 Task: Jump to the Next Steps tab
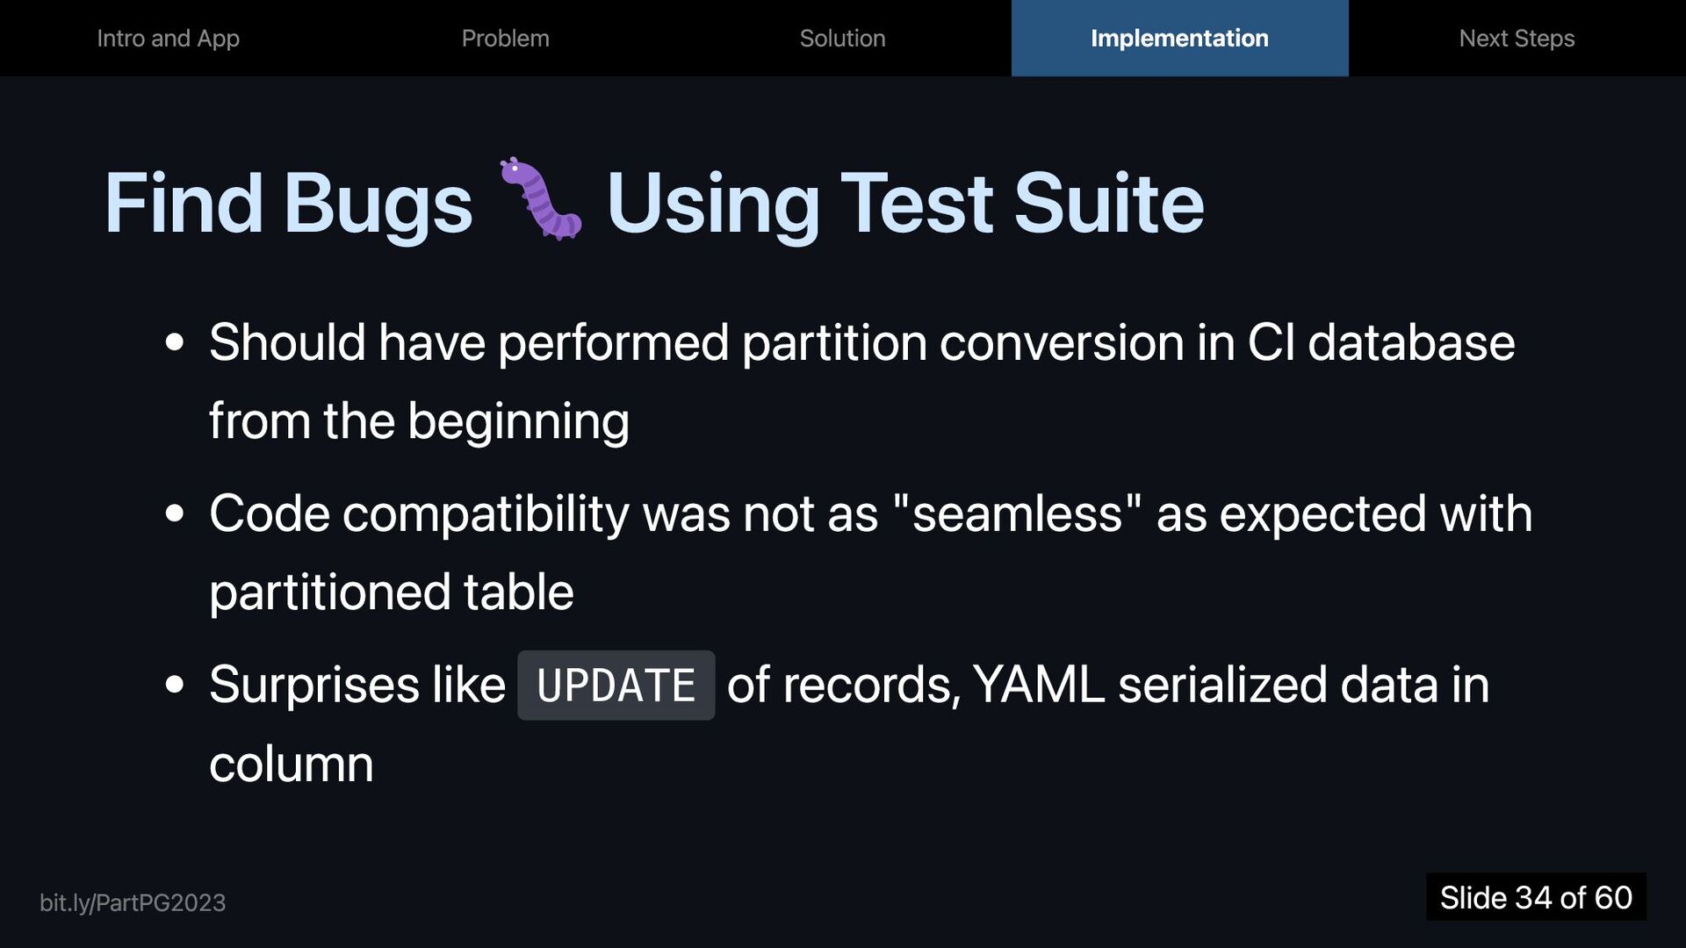click(1517, 38)
